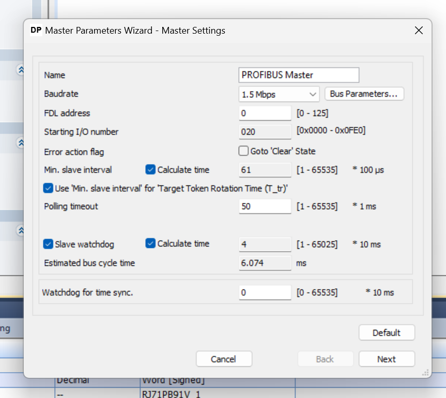Collapse the top section chevron behind the dialog
This screenshot has height=398, width=446.
(21, 70)
